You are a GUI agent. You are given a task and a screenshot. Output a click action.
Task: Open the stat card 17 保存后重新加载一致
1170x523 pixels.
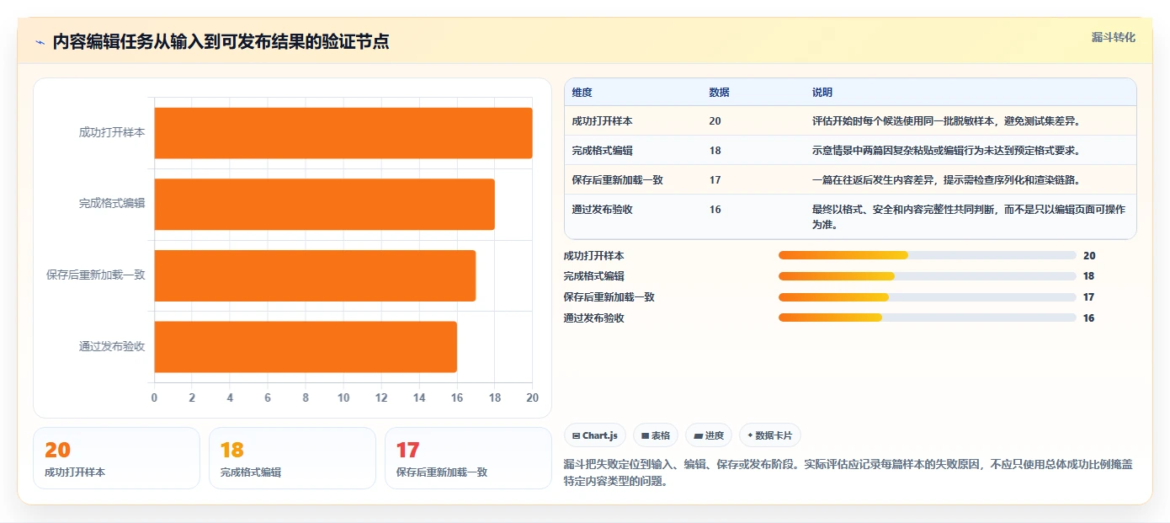point(468,458)
